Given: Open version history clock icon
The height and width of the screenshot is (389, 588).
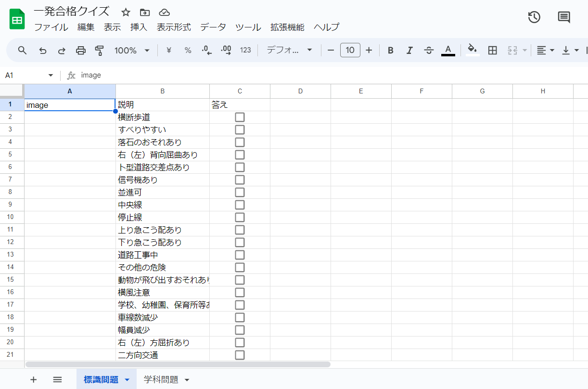Looking at the screenshot, I should (x=534, y=17).
